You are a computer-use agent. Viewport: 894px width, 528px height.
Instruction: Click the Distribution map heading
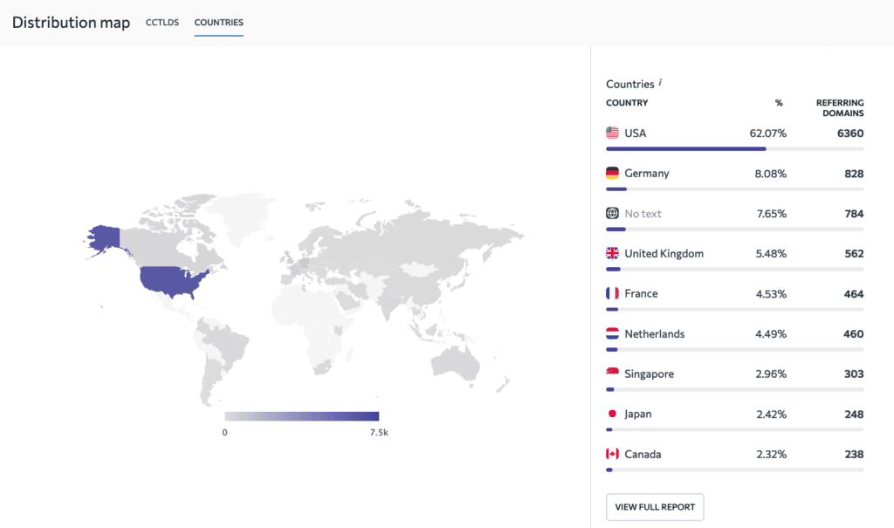[71, 22]
